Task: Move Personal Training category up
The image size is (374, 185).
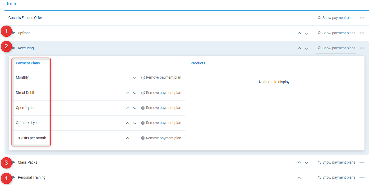Action: tap(299, 178)
